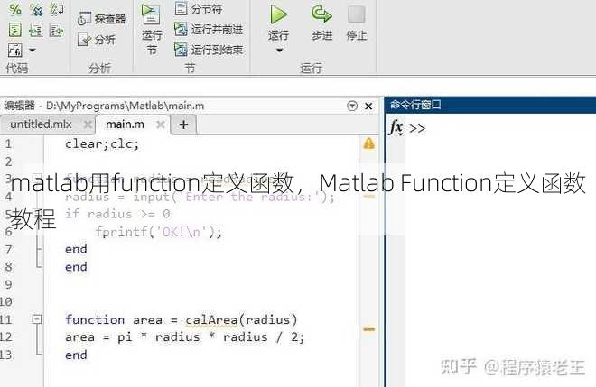This screenshot has height=387, width=596.
Task: Click the code refactor icon
Action: [15, 50]
